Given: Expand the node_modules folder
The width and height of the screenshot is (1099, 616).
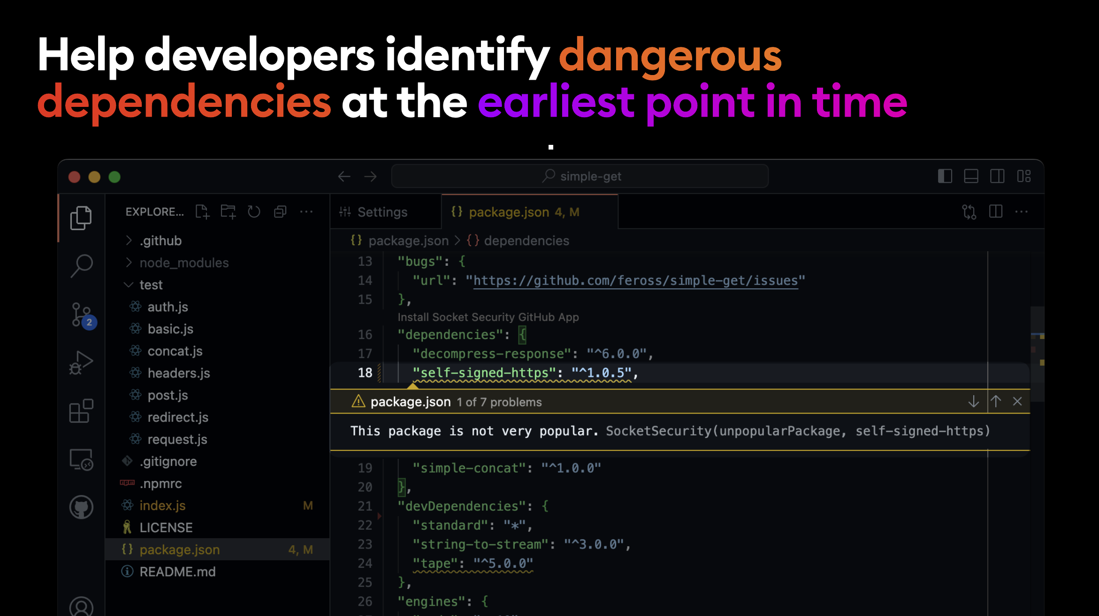Looking at the screenshot, I should (x=218, y=263).
